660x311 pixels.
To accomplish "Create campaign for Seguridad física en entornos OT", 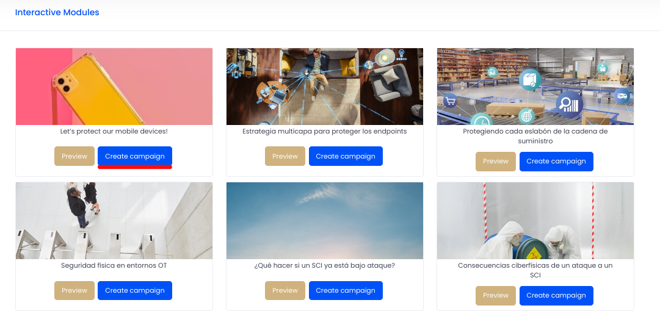I will [135, 290].
